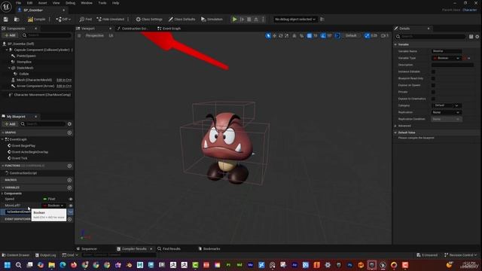
Task: Click the Find toolbar button
Action: pyautogui.click(x=85, y=20)
